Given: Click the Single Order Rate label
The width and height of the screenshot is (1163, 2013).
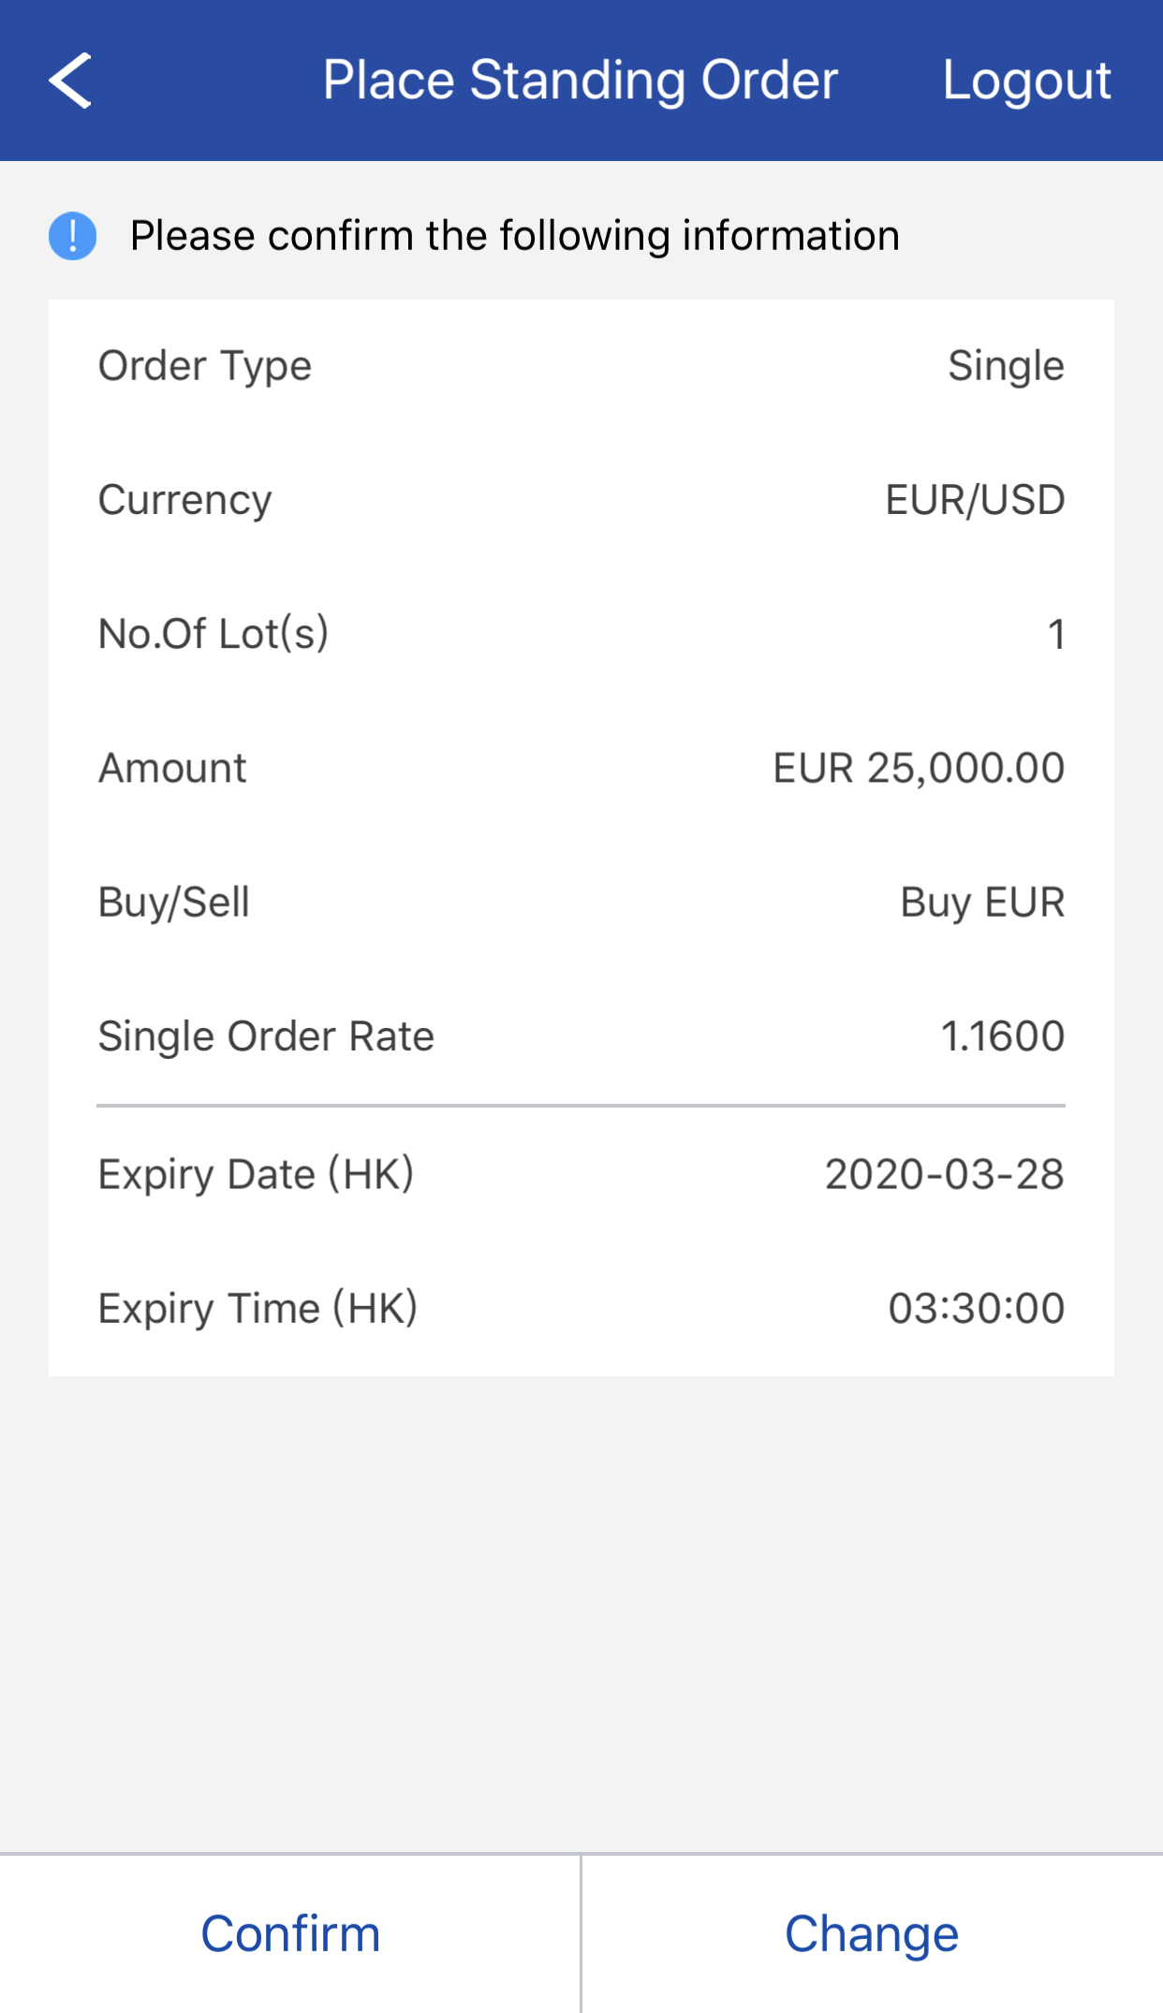Looking at the screenshot, I should (x=267, y=1036).
